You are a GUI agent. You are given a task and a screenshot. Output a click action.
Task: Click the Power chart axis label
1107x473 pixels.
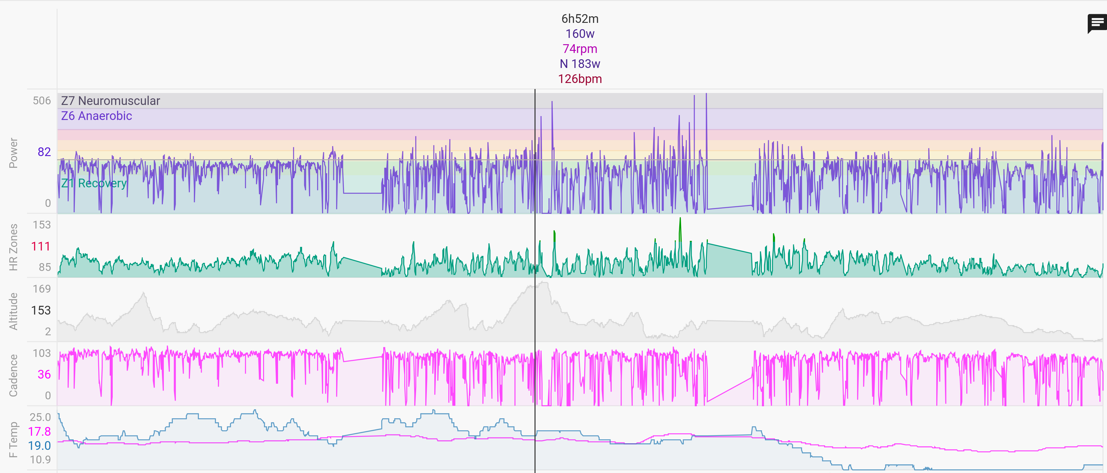pyautogui.click(x=13, y=153)
